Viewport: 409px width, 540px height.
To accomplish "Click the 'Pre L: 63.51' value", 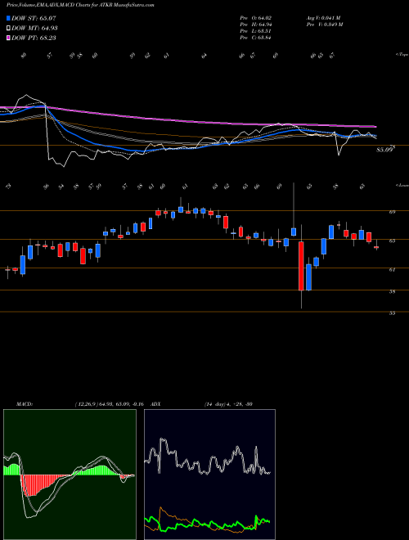I will pos(257,31).
